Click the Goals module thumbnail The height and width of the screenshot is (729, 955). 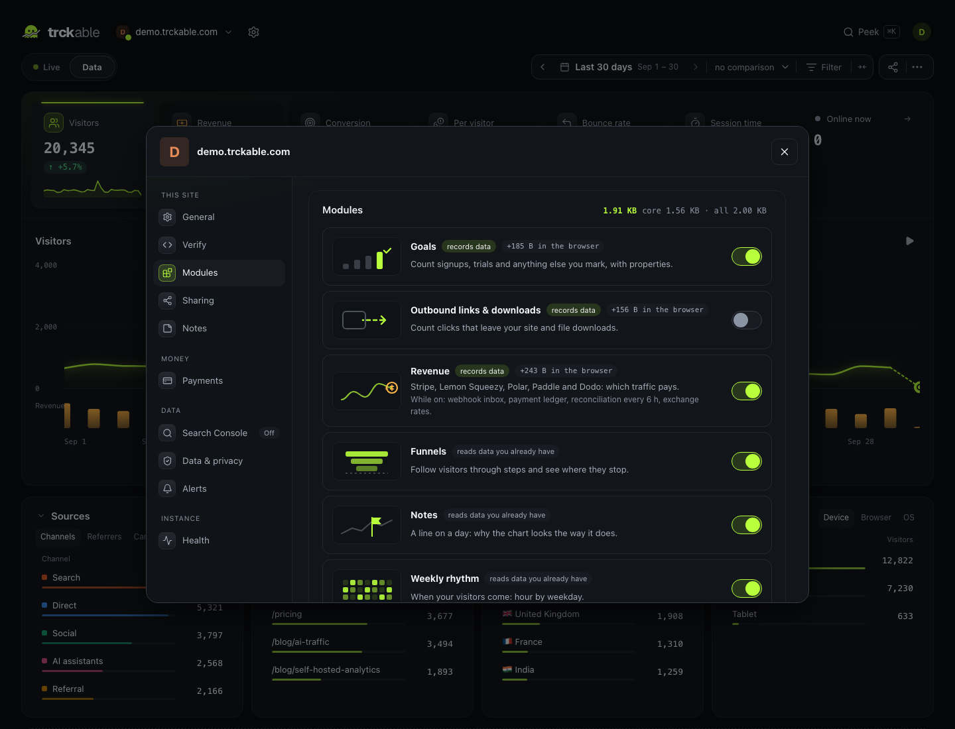point(367,256)
